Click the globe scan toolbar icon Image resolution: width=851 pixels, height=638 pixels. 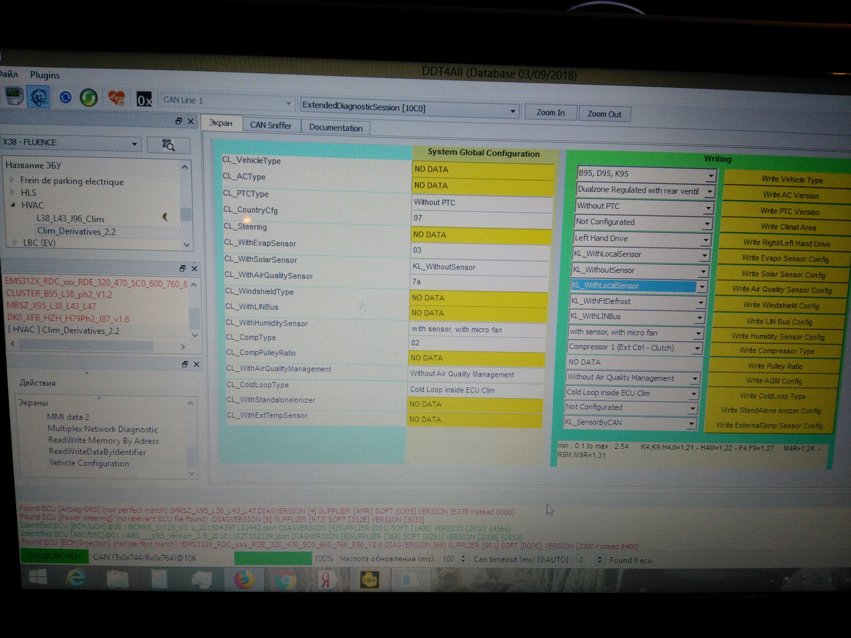pos(38,97)
